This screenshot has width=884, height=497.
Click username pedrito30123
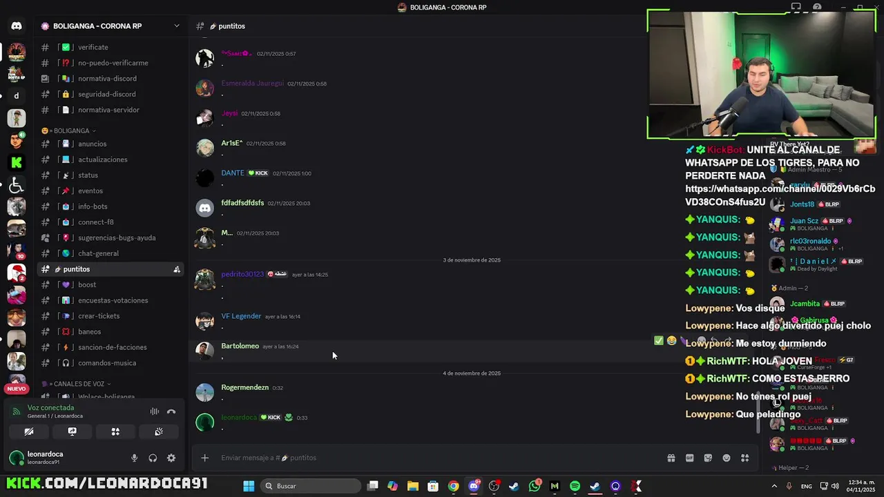[x=242, y=274]
